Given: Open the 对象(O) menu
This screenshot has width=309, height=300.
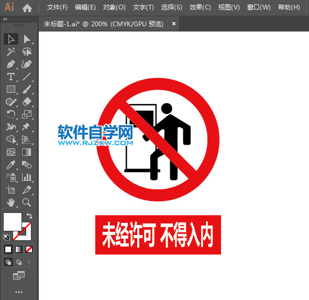Looking at the screenshot, I should tap(114, 7).
